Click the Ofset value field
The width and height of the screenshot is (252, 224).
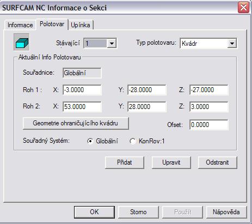click(209, 125)
